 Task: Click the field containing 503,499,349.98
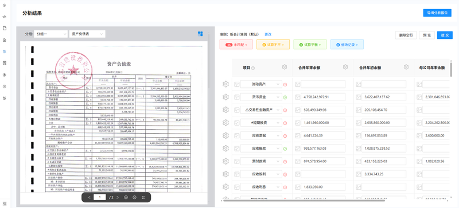(x=323, y=110)
